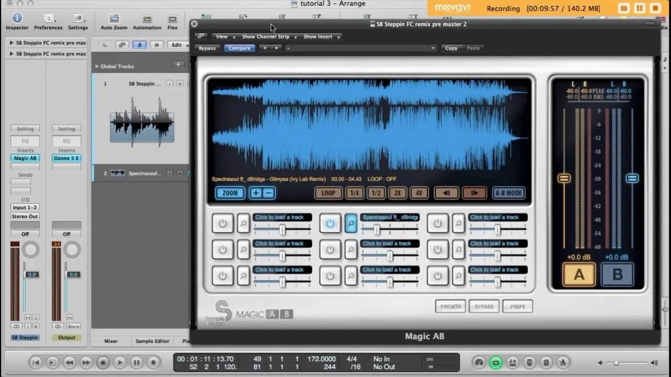Click the Spectrasoul waveform display
Image resolution: width=671 pixels, height=377 pixels.
[x=370, y=125]
